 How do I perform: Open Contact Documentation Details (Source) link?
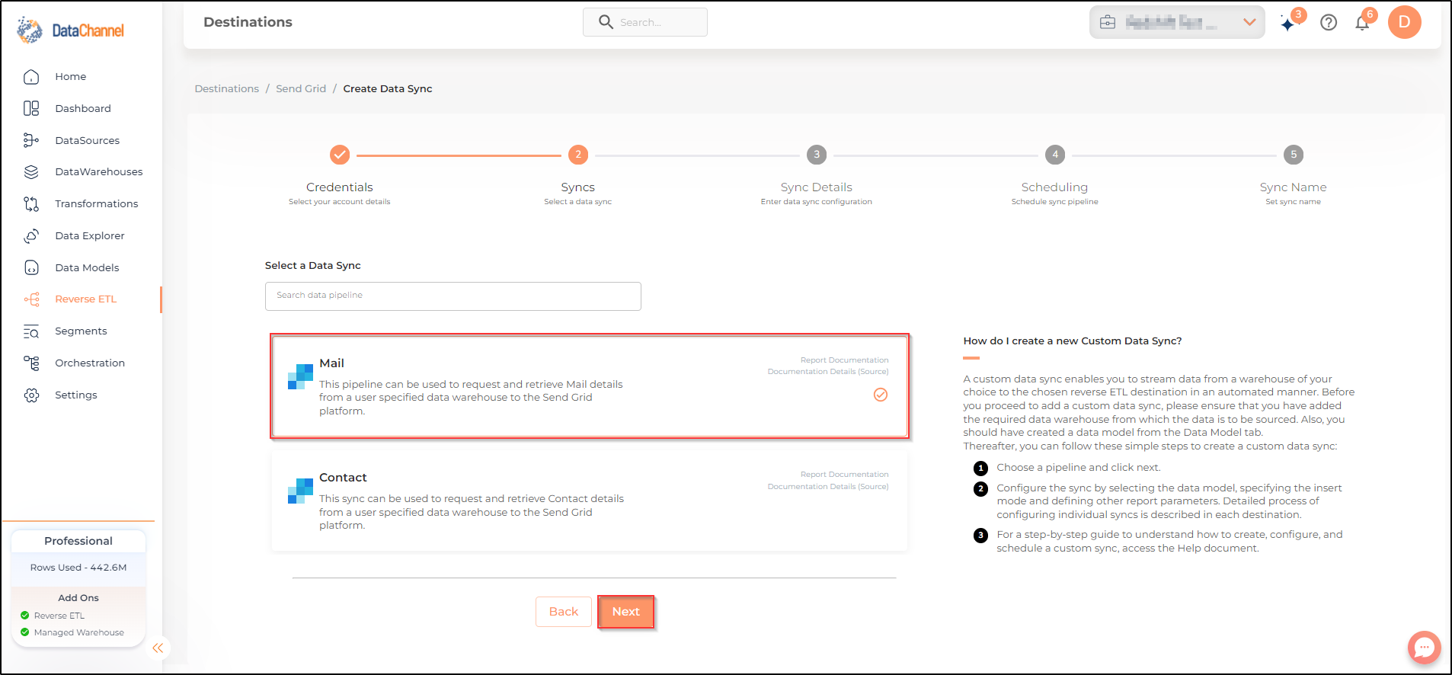[x=828, y=487]
